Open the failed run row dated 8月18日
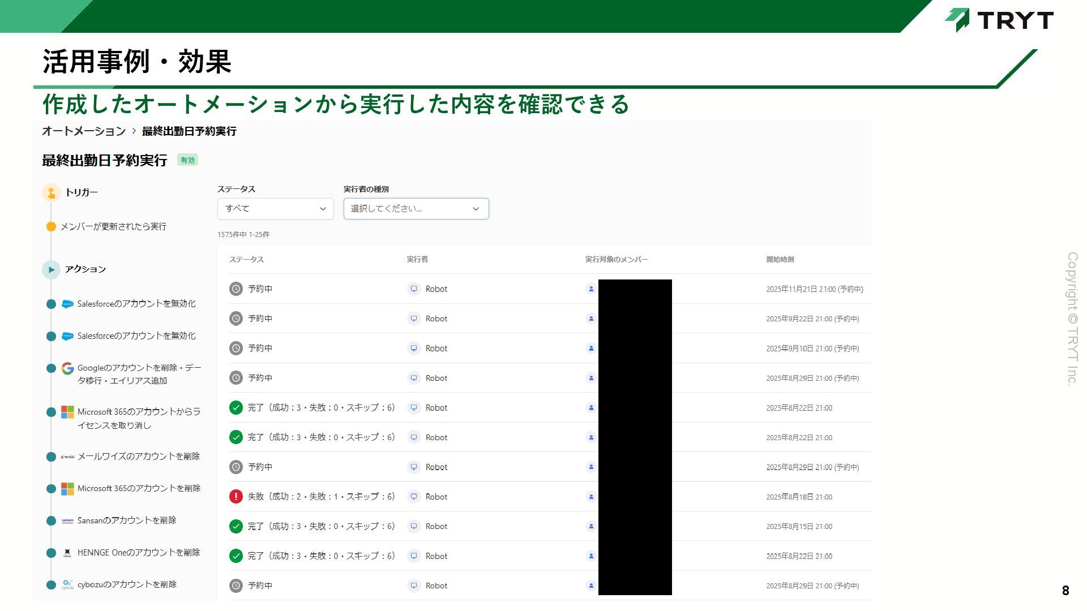This screenshot has width=1087, height=611. 799,497
